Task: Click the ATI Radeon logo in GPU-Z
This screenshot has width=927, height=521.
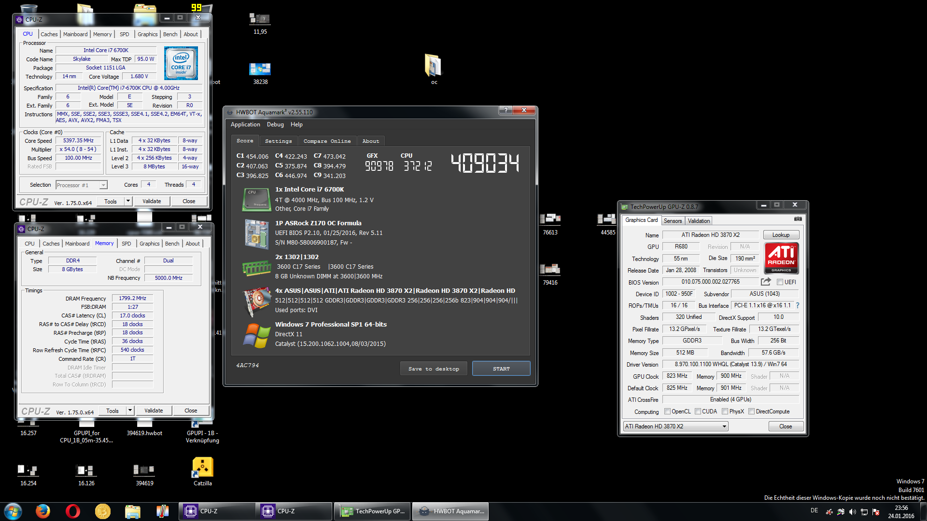Action: click(x=782, y=258)
